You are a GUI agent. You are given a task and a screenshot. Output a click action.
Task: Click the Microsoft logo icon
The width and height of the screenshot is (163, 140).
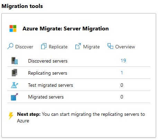click(x=13, y=28)
